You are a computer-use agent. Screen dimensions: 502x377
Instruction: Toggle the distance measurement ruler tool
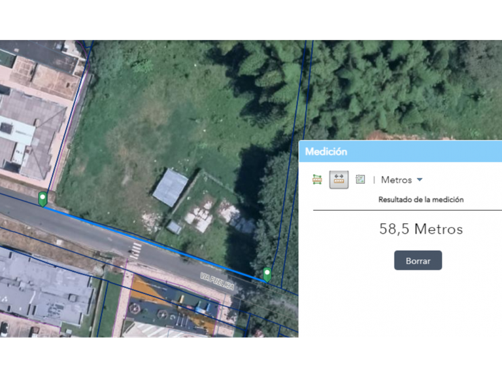click(x=339, y=179)
